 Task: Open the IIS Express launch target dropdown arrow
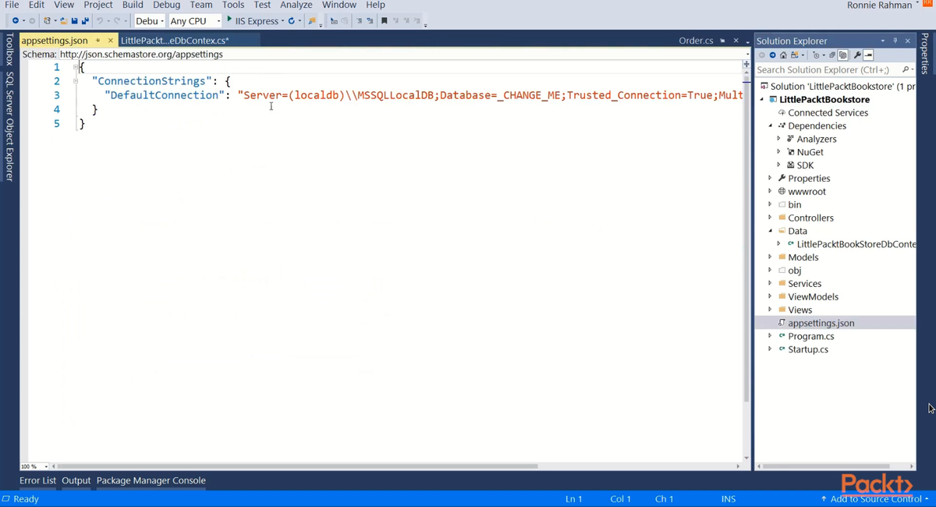point(282,21)
